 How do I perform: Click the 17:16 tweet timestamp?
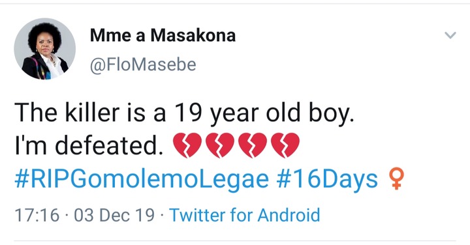click(x=37, y=215)
